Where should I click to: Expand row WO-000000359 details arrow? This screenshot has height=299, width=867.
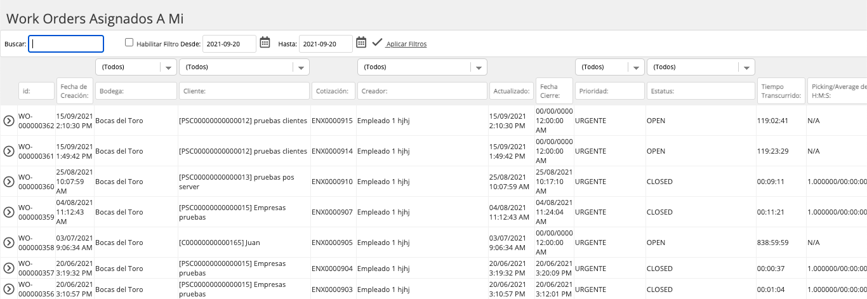point(9,212)
